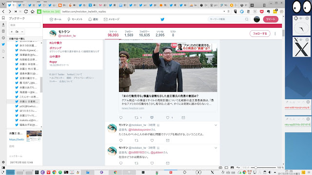Click the bookmark search field
The image size is (312, 175).
24,25
